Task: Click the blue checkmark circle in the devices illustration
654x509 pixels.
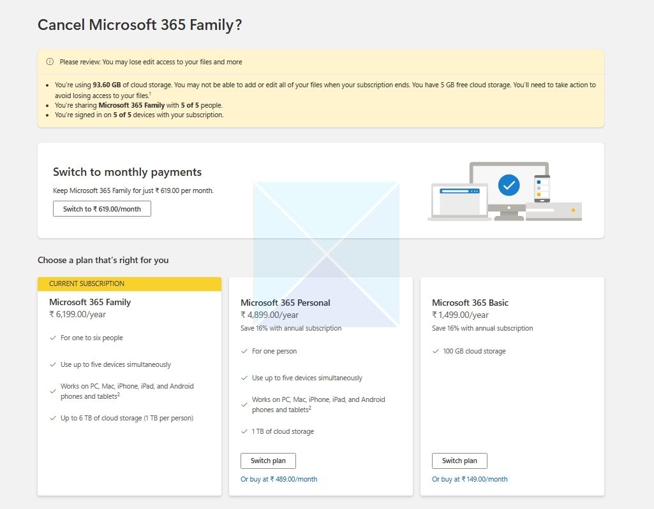Action: tap(509, 185)
